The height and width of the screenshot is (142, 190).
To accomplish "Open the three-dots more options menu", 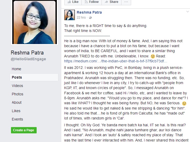I will (126, 2).
